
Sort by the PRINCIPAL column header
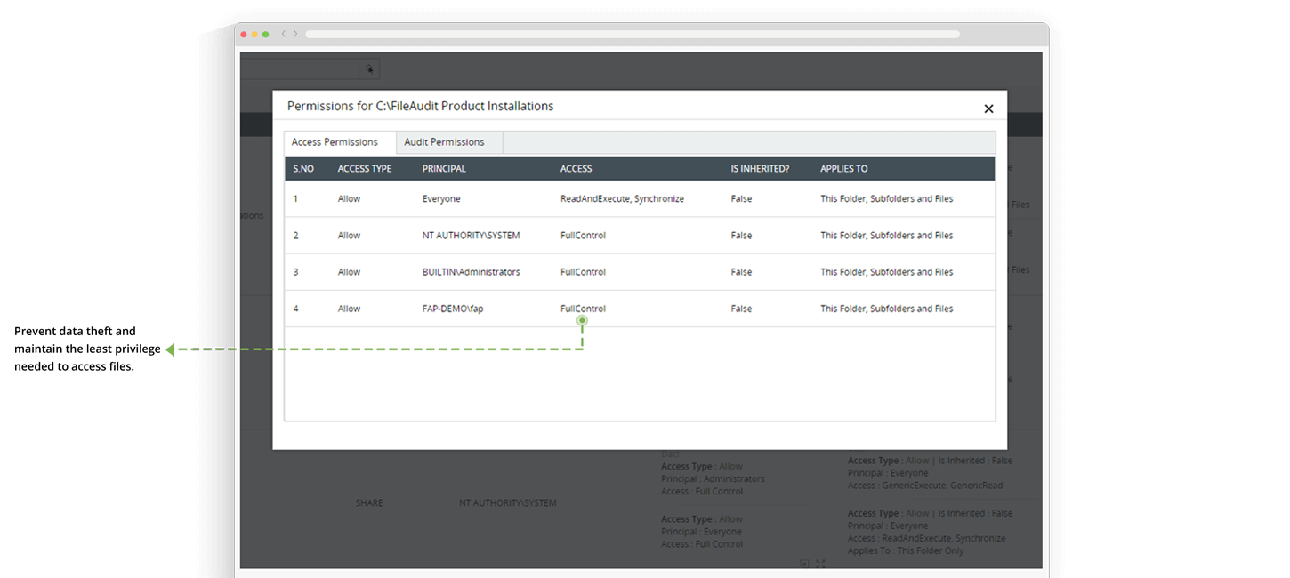coord(444,169)
